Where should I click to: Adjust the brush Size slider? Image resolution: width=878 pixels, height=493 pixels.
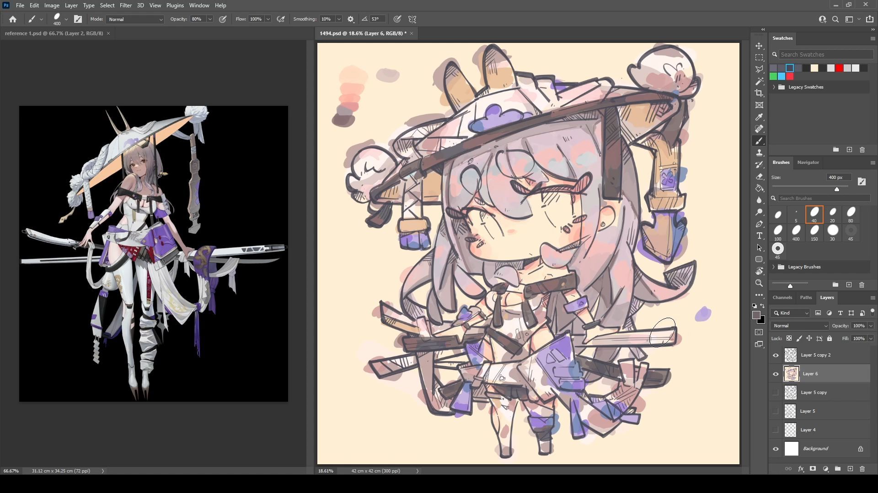pos(837,189)
